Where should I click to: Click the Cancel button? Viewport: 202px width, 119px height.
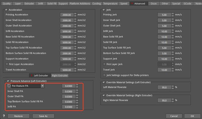click(x=174, y=116)
